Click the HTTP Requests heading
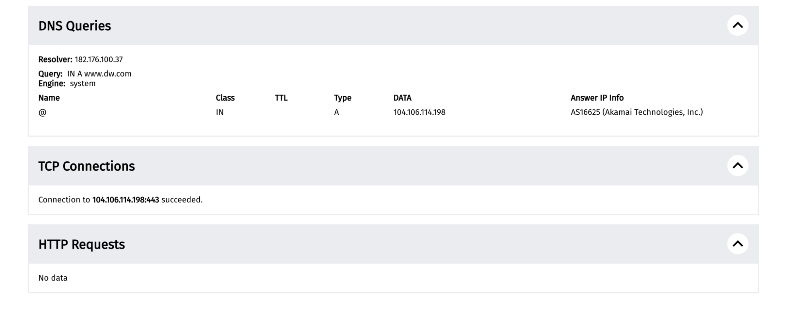 point(82,245)
